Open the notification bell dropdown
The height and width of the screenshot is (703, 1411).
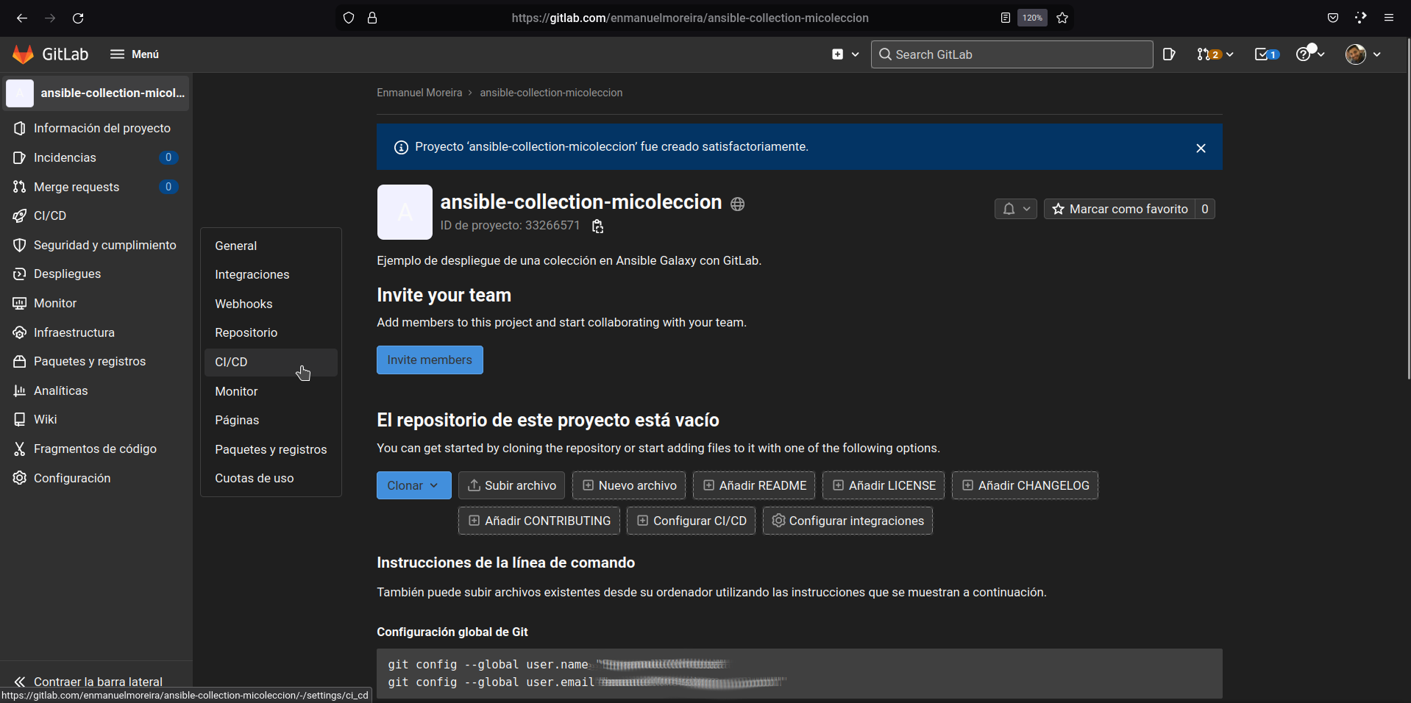coord(1016,209)
